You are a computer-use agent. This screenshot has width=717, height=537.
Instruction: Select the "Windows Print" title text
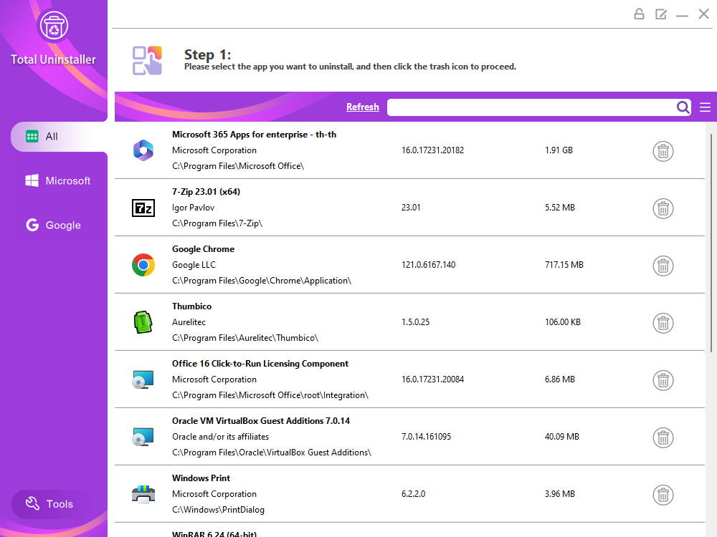pos(201,478)
